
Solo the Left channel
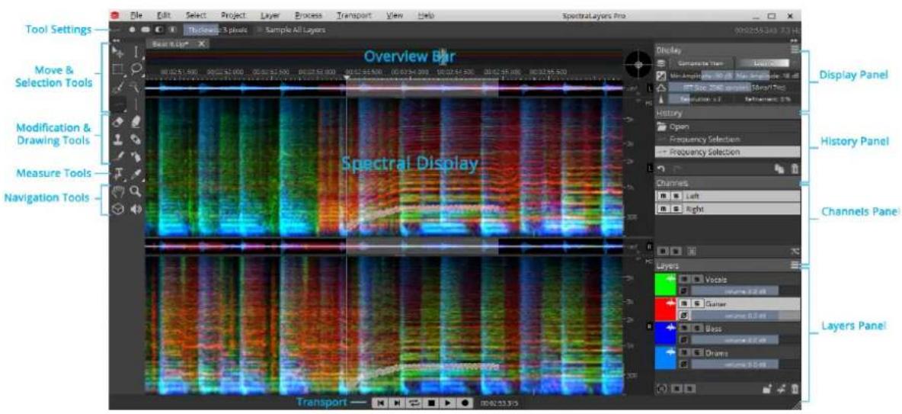pyautogui.click(x=675, y=197)
